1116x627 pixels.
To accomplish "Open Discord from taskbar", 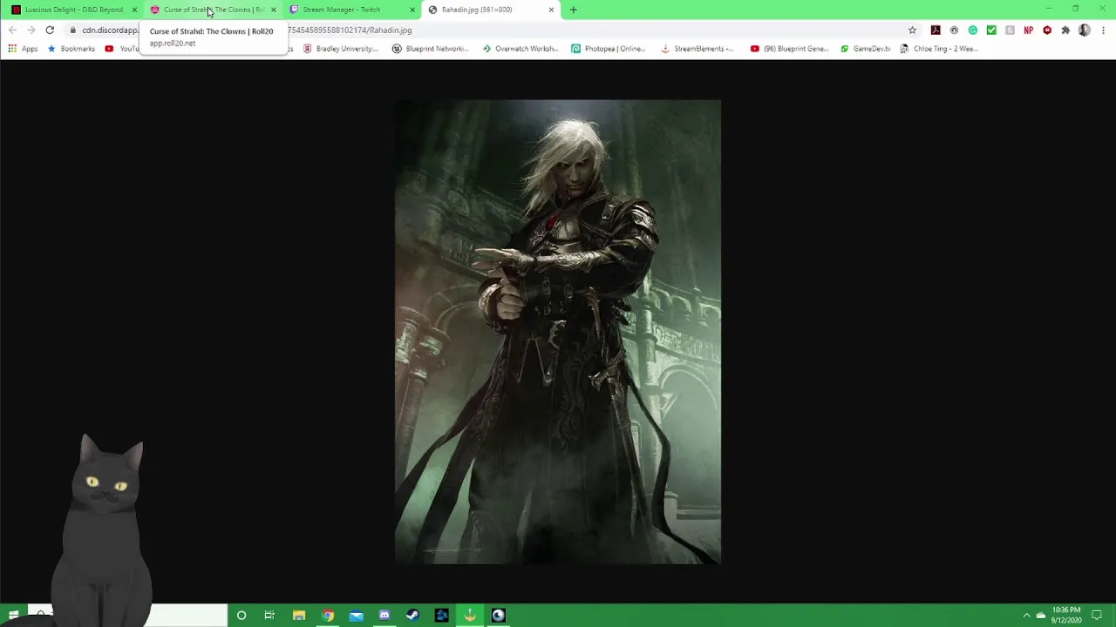I will click(384, 615).
